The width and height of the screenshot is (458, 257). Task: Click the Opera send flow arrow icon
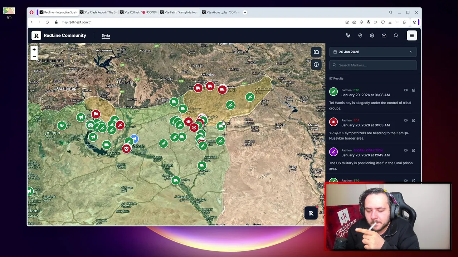376,22
